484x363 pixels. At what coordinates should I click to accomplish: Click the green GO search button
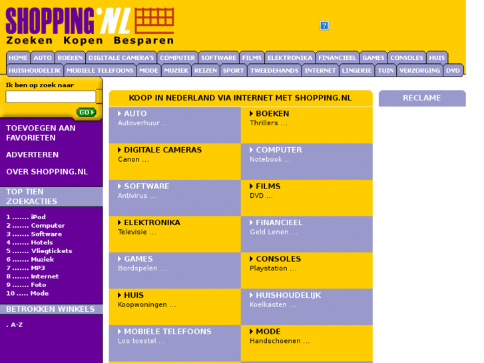point(87,112)
